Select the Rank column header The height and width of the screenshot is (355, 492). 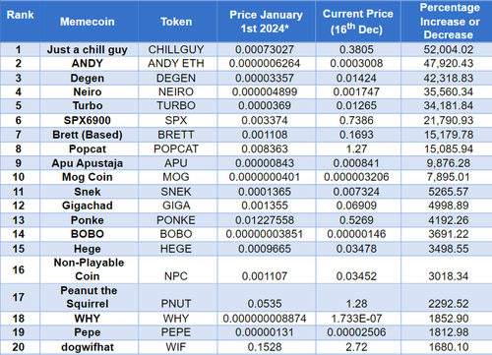click(x=20, y=15)
